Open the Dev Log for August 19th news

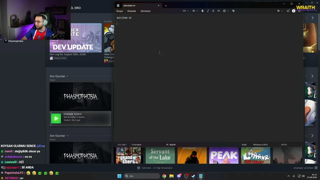coord(67,54)
